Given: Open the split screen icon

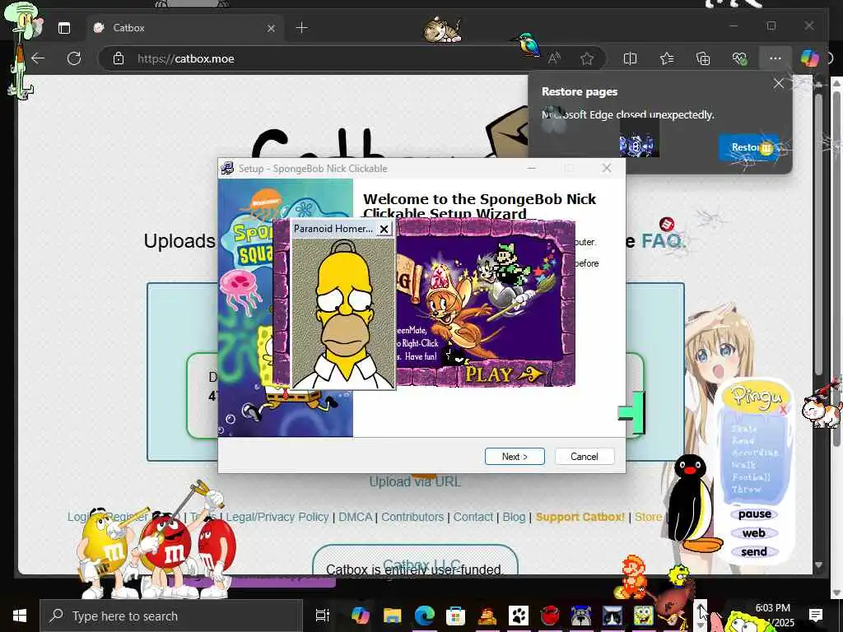Looking at the screenshot, I should pos(630,58).
